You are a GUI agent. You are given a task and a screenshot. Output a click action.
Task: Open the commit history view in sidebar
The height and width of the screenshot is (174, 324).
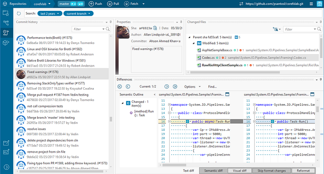6,33
